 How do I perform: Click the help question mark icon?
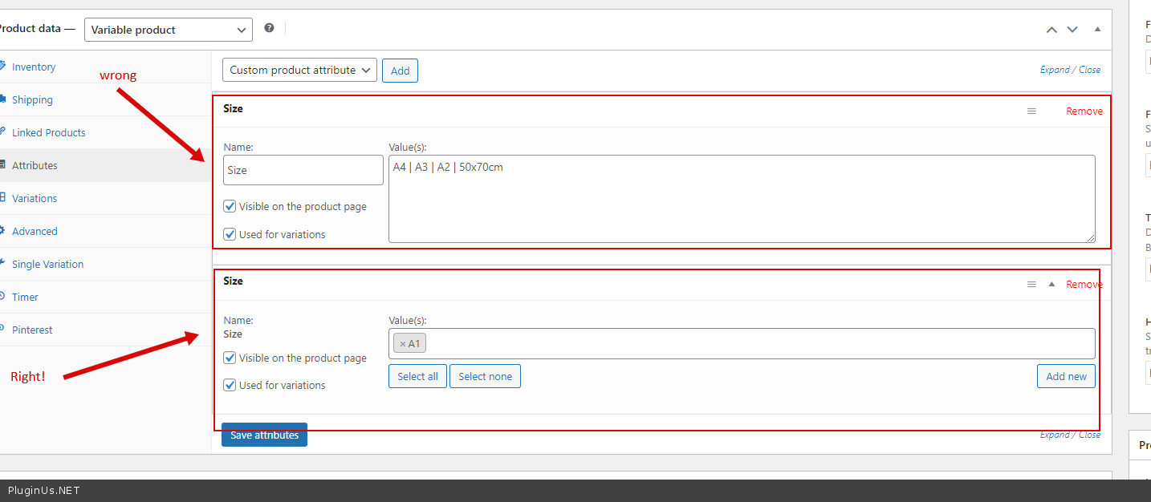point(269,28)
